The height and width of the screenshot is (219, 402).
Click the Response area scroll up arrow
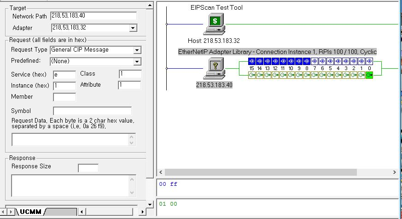click(x=132, y=179)
